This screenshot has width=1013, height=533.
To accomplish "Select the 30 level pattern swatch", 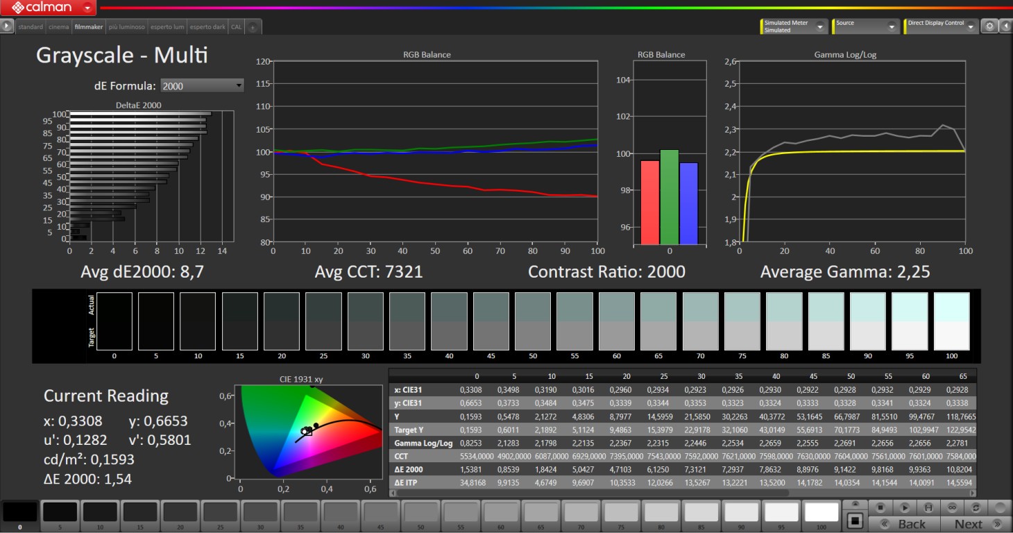I will [259, 515].
